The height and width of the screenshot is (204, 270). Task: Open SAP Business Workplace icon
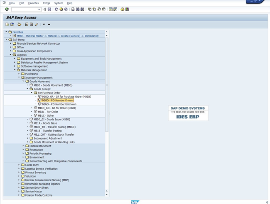point(19,24)
